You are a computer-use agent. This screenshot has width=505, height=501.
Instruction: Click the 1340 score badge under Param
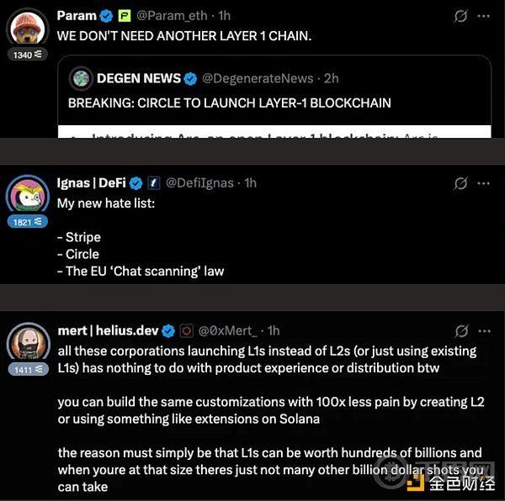click(x=28, y=55)
